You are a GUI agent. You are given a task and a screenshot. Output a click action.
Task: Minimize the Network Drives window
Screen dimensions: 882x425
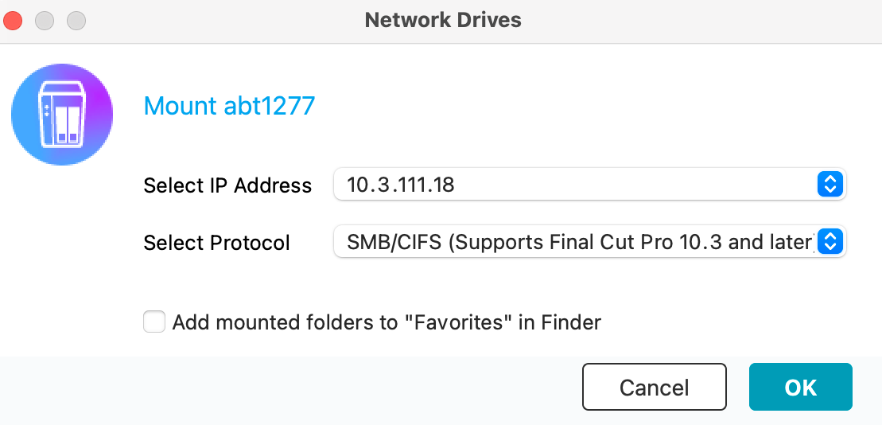[x=45, y=21]
